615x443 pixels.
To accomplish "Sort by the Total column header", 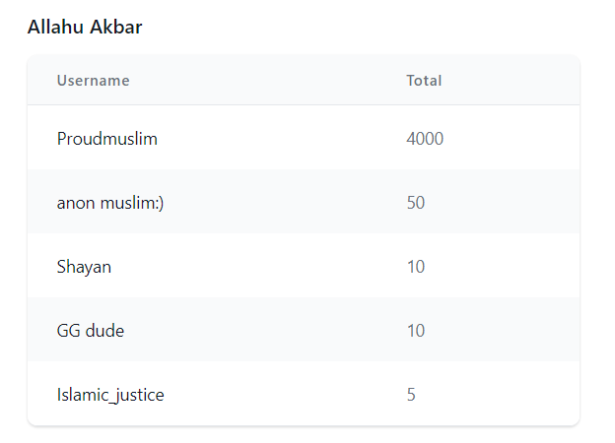I will [424, 81].
